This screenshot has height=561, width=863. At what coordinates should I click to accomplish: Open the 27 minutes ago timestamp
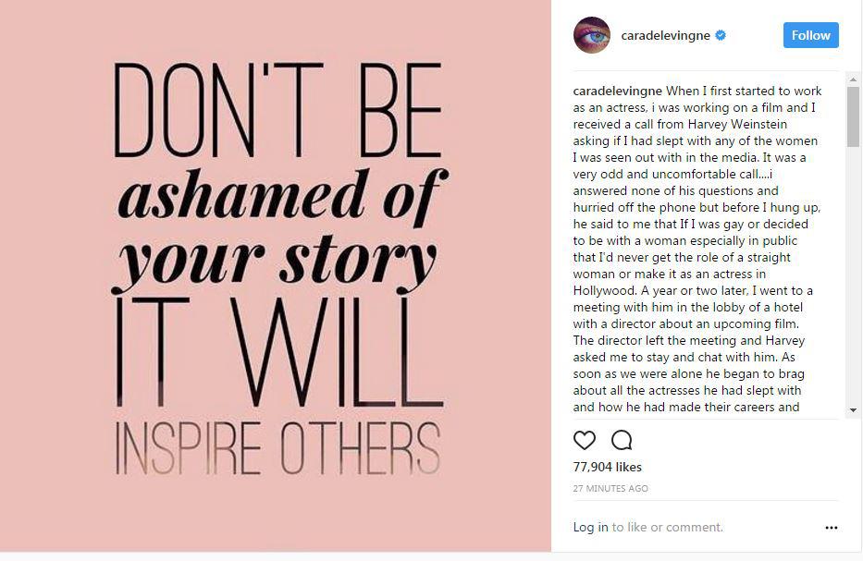tap(610, 488)
